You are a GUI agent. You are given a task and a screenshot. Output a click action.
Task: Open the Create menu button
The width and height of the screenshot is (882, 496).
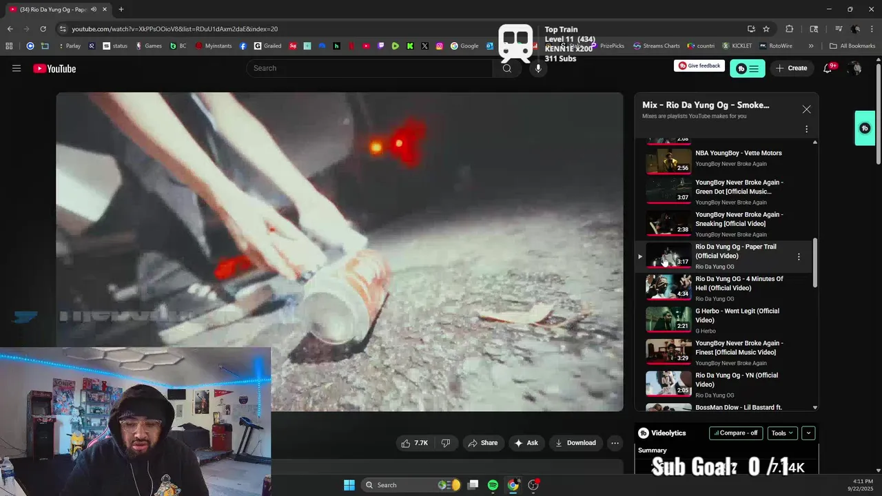click(x=791, y=68)
